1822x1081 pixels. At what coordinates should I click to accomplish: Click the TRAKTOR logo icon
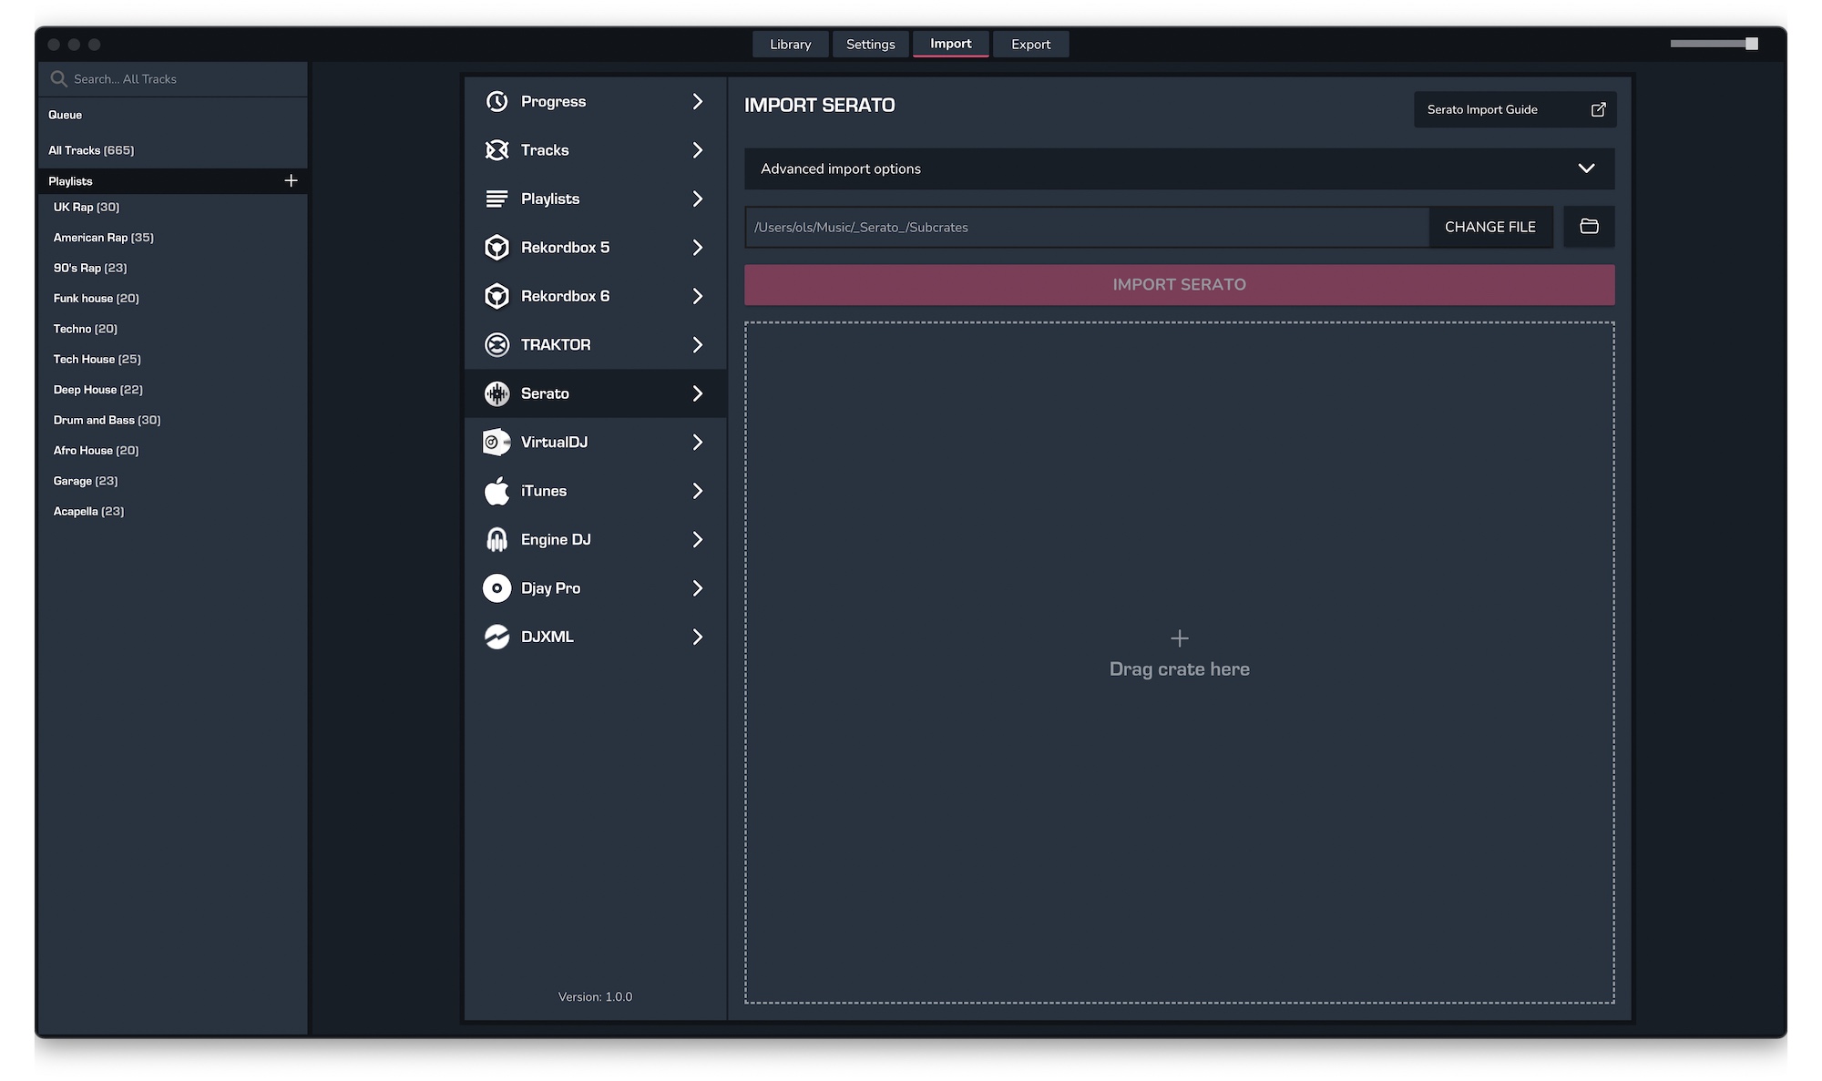point(496,345)
